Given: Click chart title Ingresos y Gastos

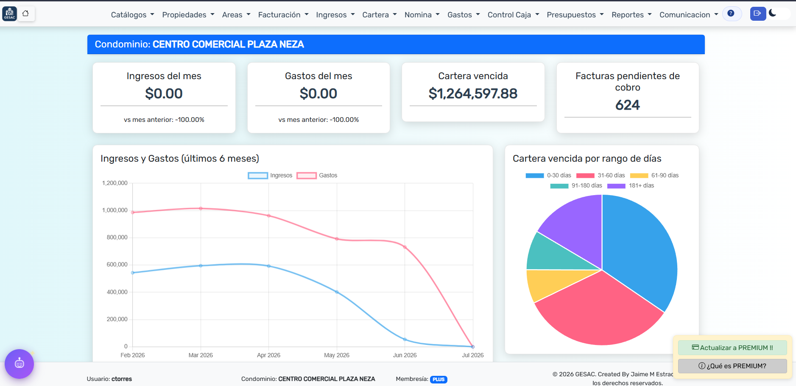Looking at the screenshot, I should click(x=180, y=159).
